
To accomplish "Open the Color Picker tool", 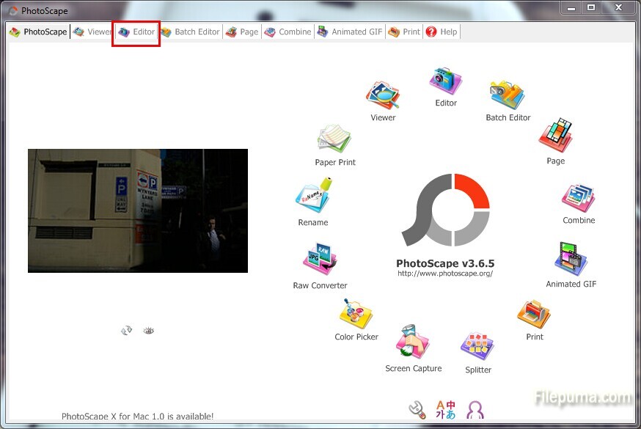I will [356, 315].
